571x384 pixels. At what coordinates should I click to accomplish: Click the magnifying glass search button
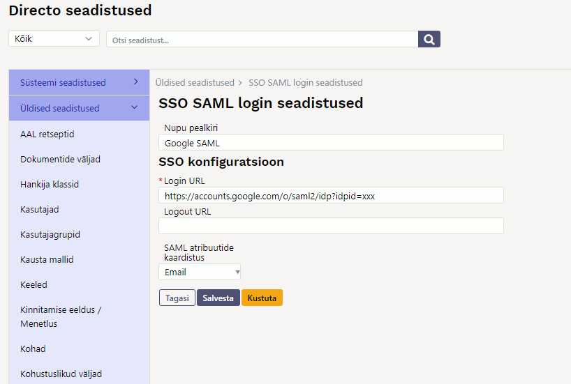pos(429,39)
